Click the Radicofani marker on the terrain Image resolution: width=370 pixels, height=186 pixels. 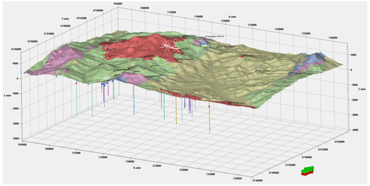[241, 56]
